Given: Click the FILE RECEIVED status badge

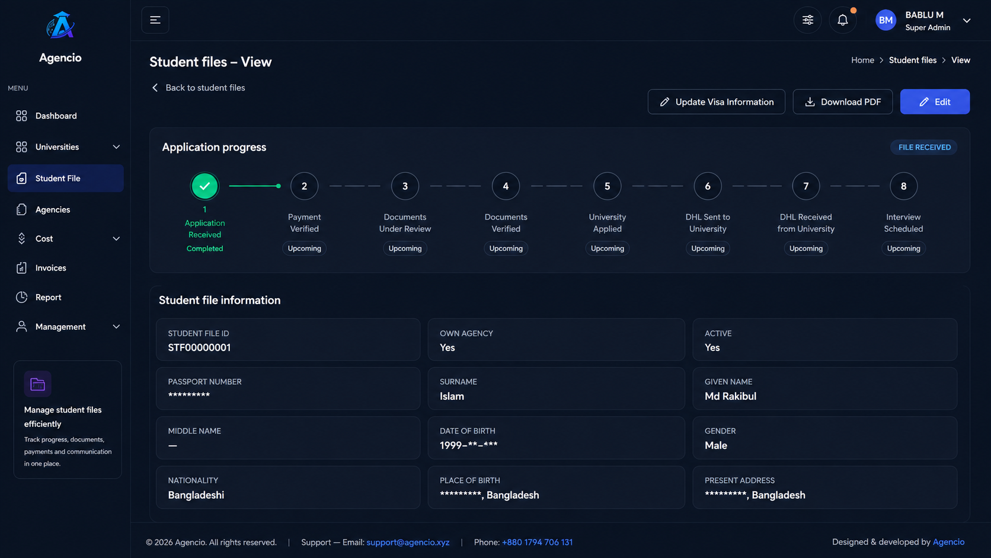Looking at the screenshot, I should [924, 147].
